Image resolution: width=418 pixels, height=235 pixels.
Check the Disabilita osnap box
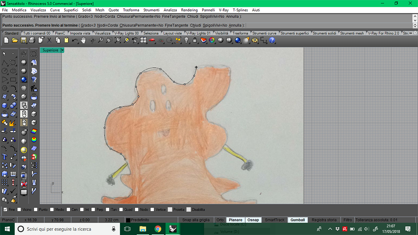click(x=189, y=209)
